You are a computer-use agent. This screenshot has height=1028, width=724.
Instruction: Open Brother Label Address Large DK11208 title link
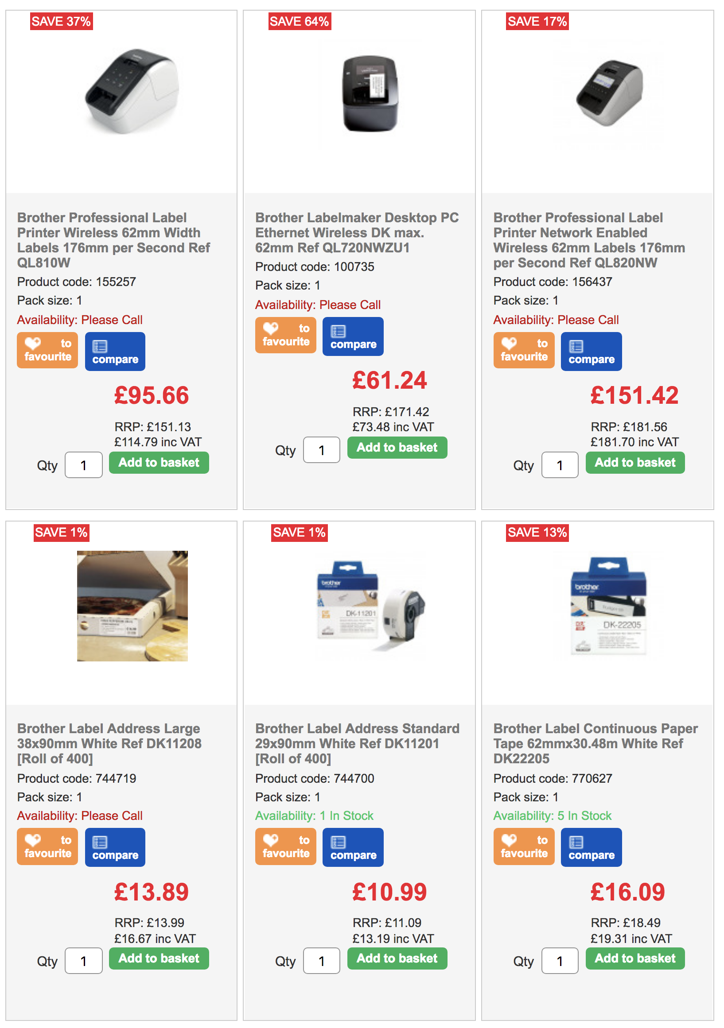pos(109,744)
